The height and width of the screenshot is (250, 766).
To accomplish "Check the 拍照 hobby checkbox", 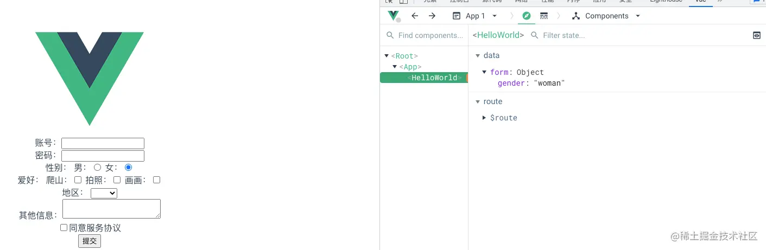I will [x=117, y=180].
